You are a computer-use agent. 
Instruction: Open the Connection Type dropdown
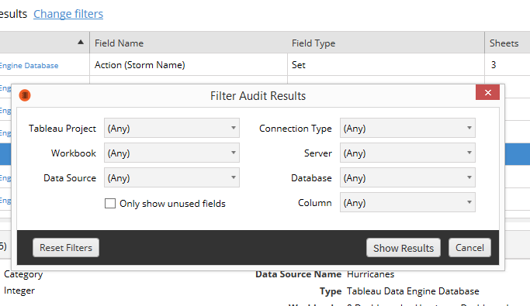tap(407, 128)
